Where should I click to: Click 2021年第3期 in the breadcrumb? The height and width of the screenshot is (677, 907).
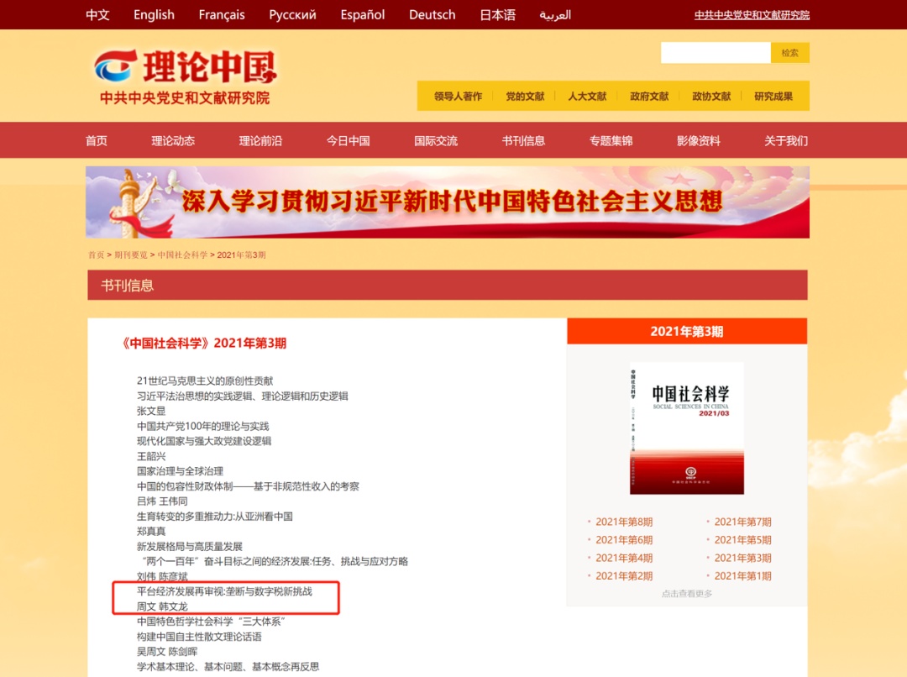[241, 255]
